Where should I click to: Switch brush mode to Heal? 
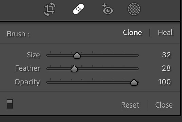165,33
